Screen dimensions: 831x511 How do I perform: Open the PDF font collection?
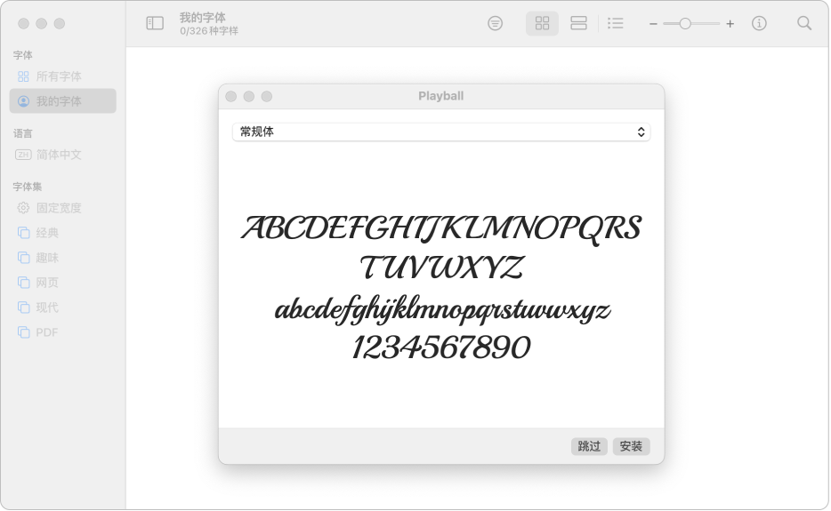[x=62, y=332]
